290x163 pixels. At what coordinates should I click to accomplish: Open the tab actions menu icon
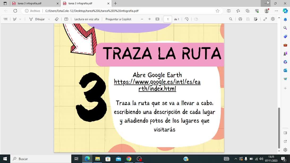5,3
